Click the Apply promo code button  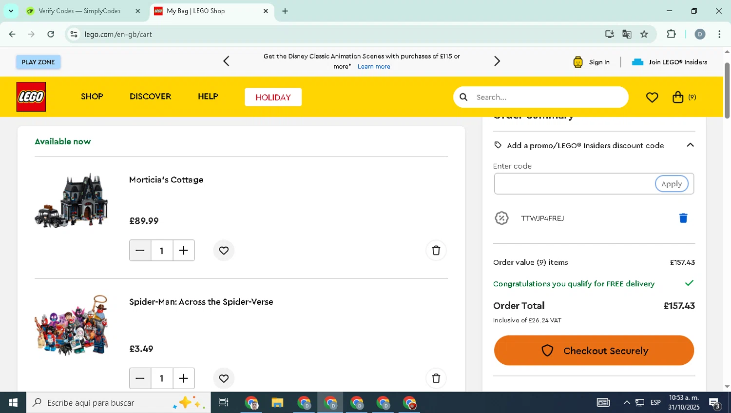[672, 184]
